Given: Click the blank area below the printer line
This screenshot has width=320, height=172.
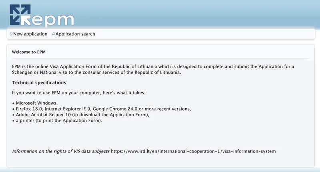Looking at the screenshot, I should pos(160,135).
